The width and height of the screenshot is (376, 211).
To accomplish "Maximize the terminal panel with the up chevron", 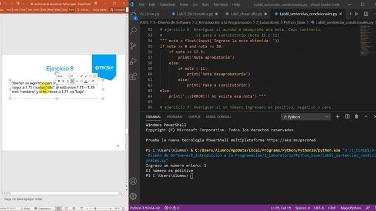I will 366,117.
